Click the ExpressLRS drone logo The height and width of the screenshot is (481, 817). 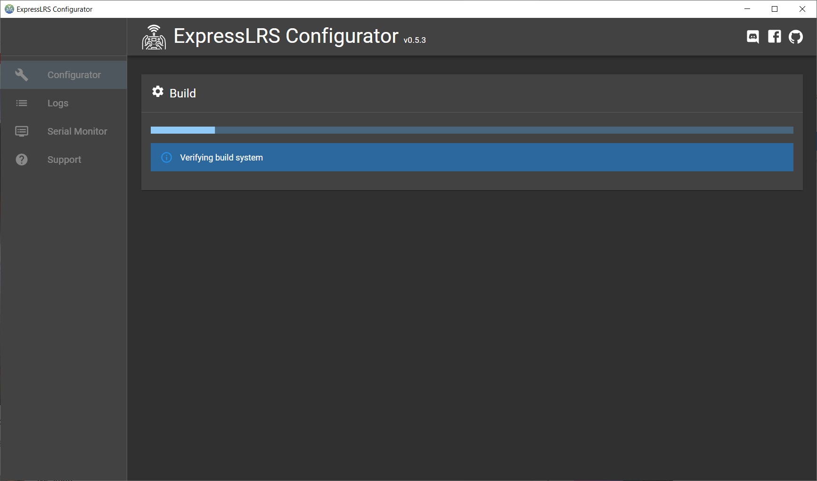154,37
